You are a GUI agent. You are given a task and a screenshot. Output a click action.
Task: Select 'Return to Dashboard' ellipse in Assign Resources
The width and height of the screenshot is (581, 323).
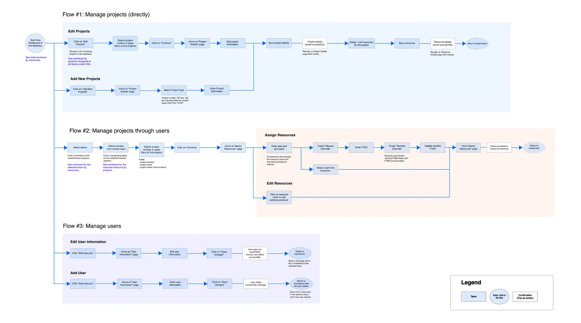coord(534,147)
